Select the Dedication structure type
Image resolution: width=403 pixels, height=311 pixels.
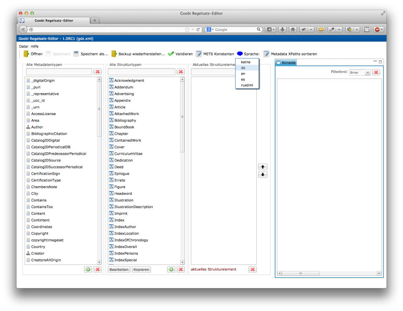click(124, 161)
